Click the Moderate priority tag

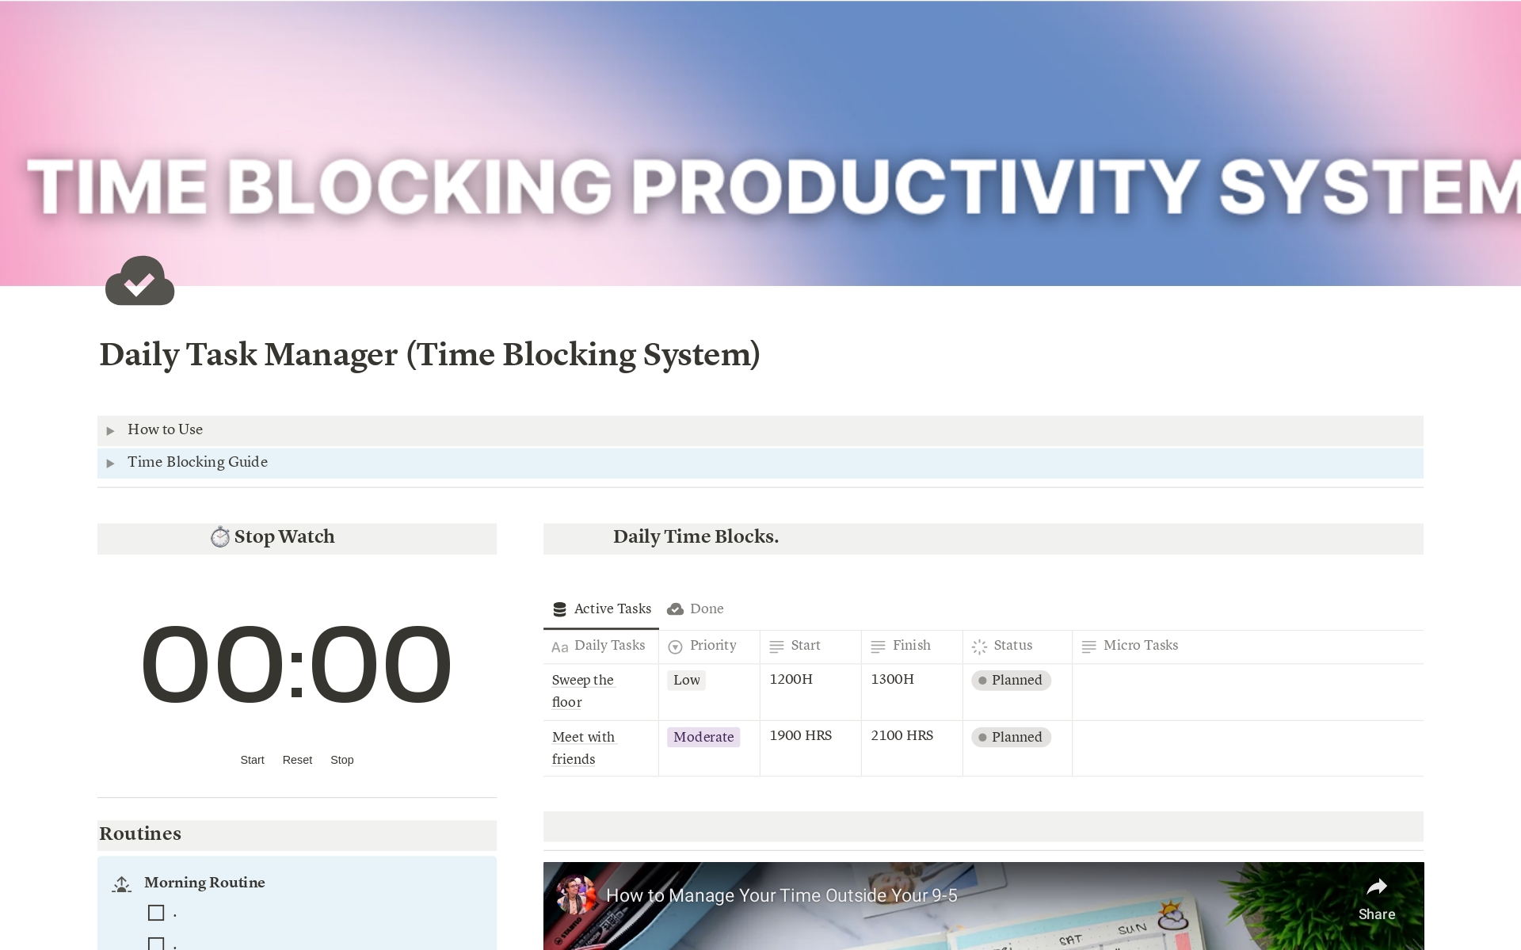(x=703, y=737)
